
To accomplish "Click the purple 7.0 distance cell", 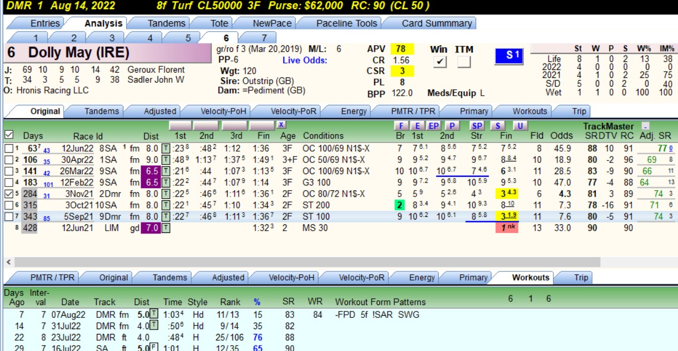I will [150, 228].
